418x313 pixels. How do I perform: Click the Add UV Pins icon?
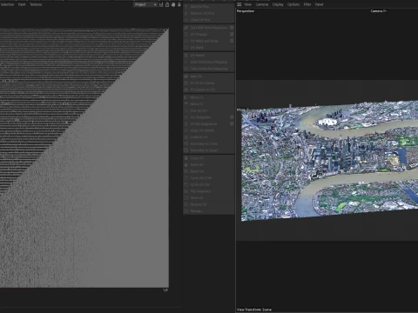tap(186, 6)
